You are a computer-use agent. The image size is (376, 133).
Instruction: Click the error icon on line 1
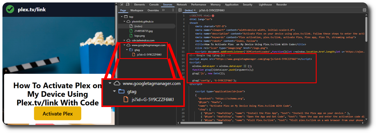213,15
